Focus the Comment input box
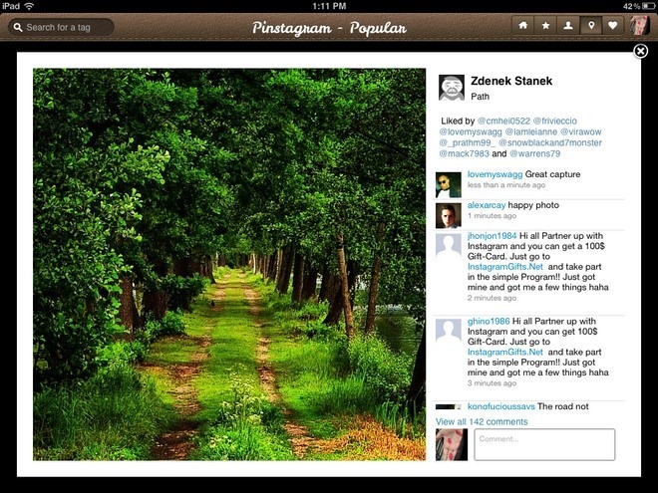The image size is (658, 493). point(544,445)
